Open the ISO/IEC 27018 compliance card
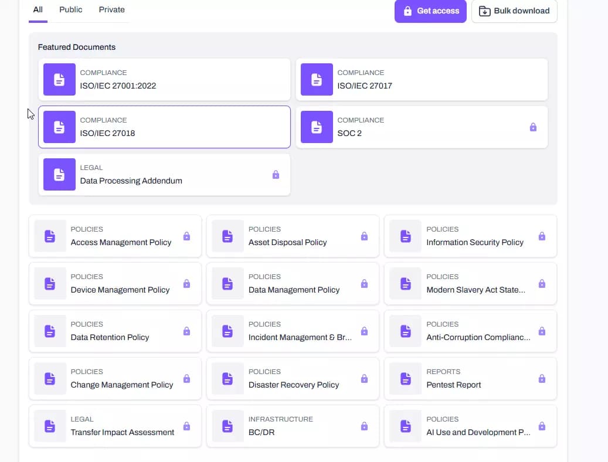 [x=164, y=127]
